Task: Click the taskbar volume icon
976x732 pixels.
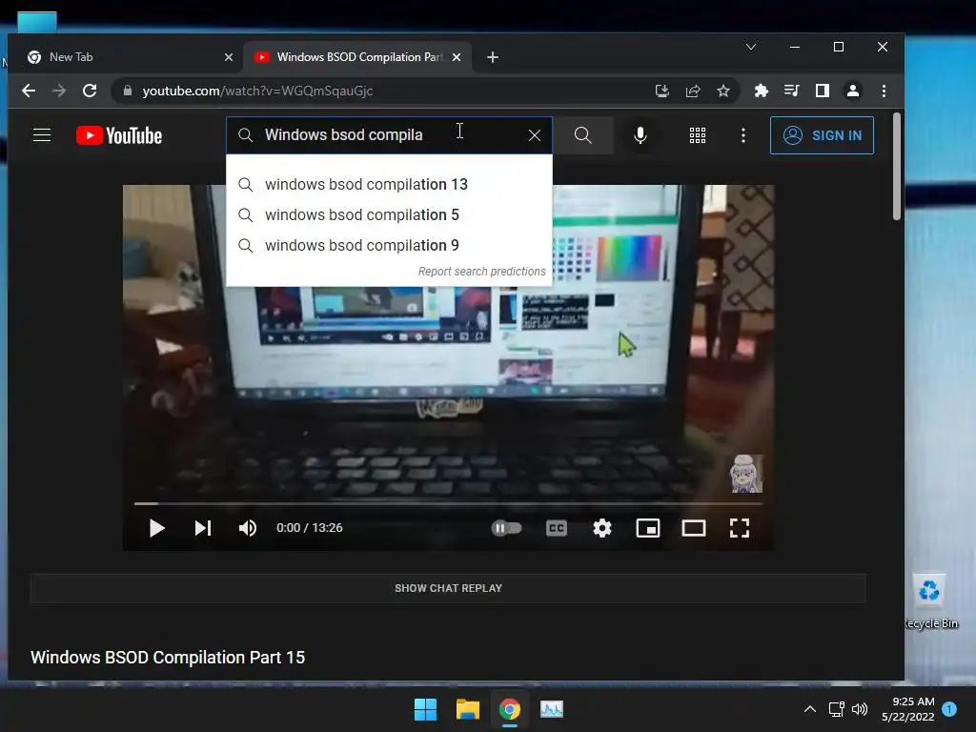Action: (x=860, y=709)
